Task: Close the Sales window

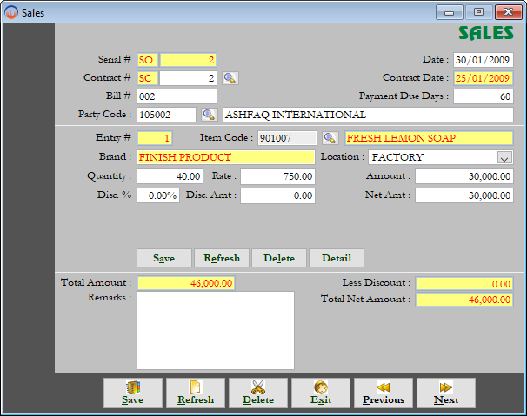Action: [508, 12]
